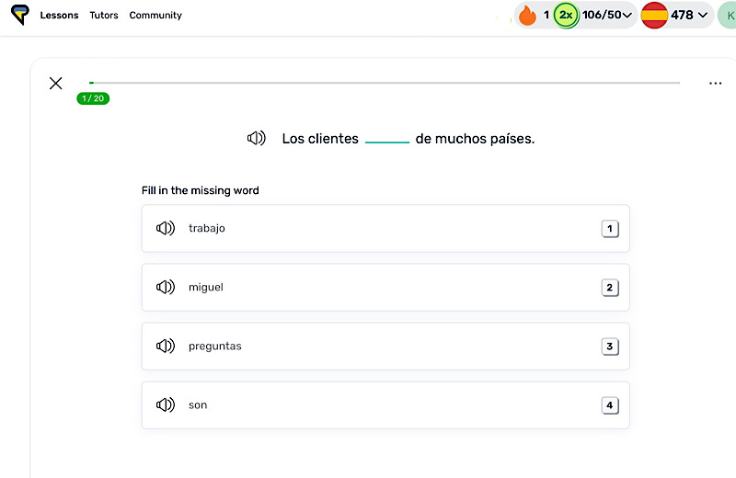
Task: Play audio for the sentence Los clientes
Action: [x=257, y=139]
